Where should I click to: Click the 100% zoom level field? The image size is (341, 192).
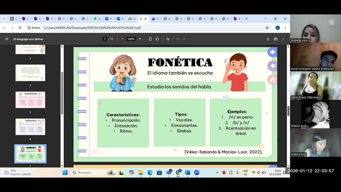[x=131, y=39]
